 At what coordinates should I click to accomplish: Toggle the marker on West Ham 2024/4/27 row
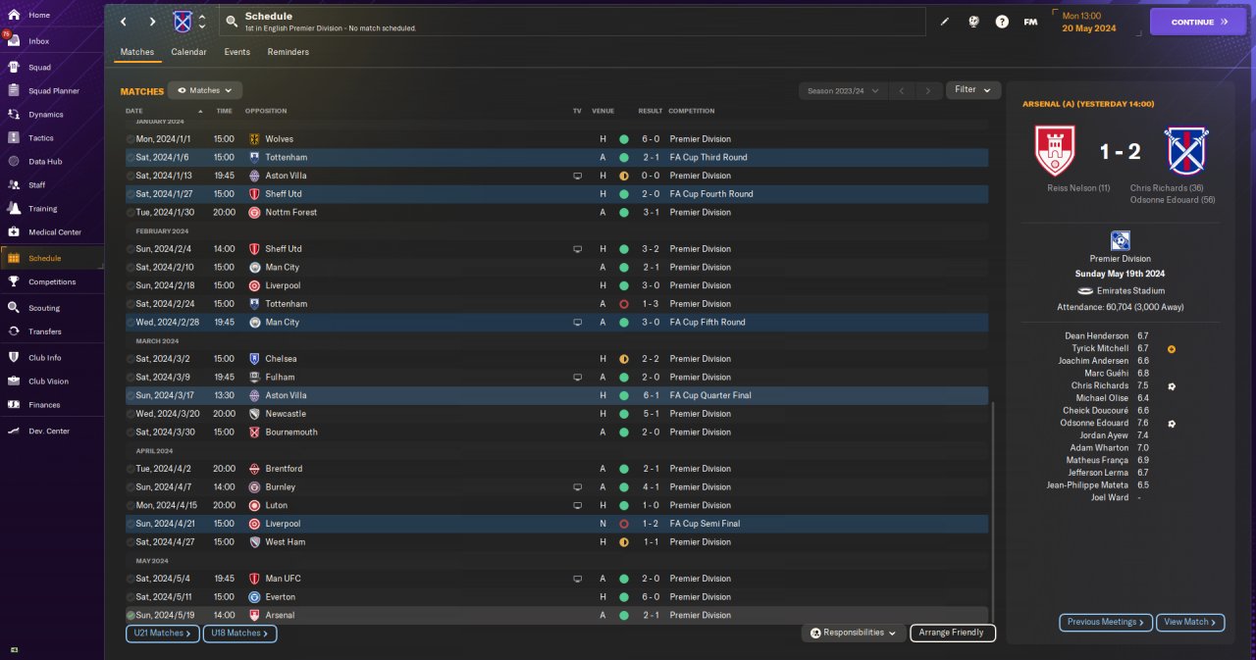[131, 541]
